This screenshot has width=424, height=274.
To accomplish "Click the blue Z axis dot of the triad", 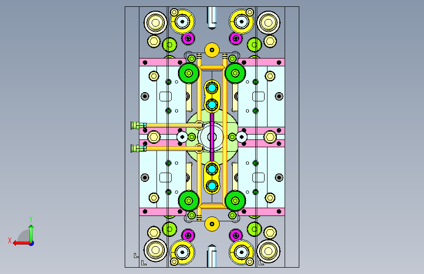I will [x=32, y=243].
